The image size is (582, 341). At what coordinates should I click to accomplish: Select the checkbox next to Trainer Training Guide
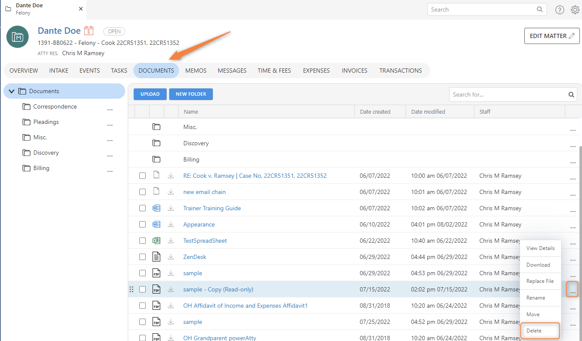(x=142, y=208)
